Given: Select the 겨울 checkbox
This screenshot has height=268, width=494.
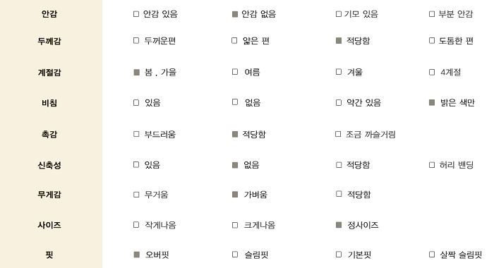Looking at the screenshot, I should click(x=339, y=72).
